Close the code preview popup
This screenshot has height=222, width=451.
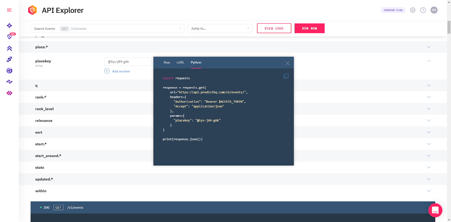288,63
